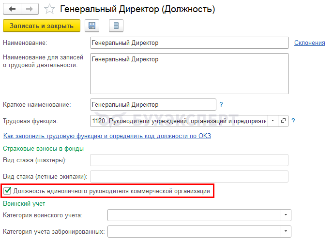The height and width of the screenshot is (240, 333).
Task: Click the back navigation arrow
Action: click(12, 9)
